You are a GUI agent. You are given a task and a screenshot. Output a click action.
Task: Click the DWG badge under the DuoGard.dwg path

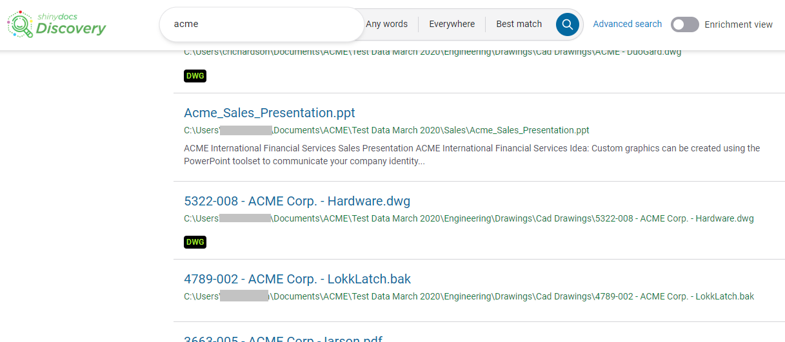pyautogui.click(x=195, y=76)
